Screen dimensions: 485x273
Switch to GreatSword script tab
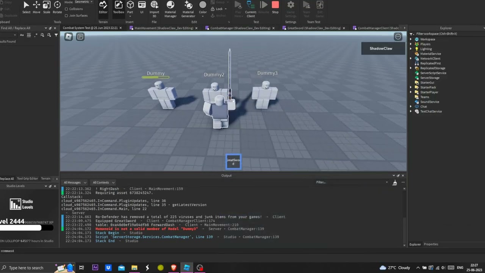click(314, 28)
